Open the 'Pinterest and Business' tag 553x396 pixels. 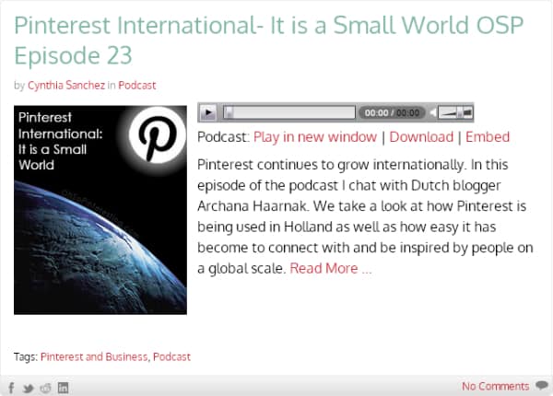[94, 357]
